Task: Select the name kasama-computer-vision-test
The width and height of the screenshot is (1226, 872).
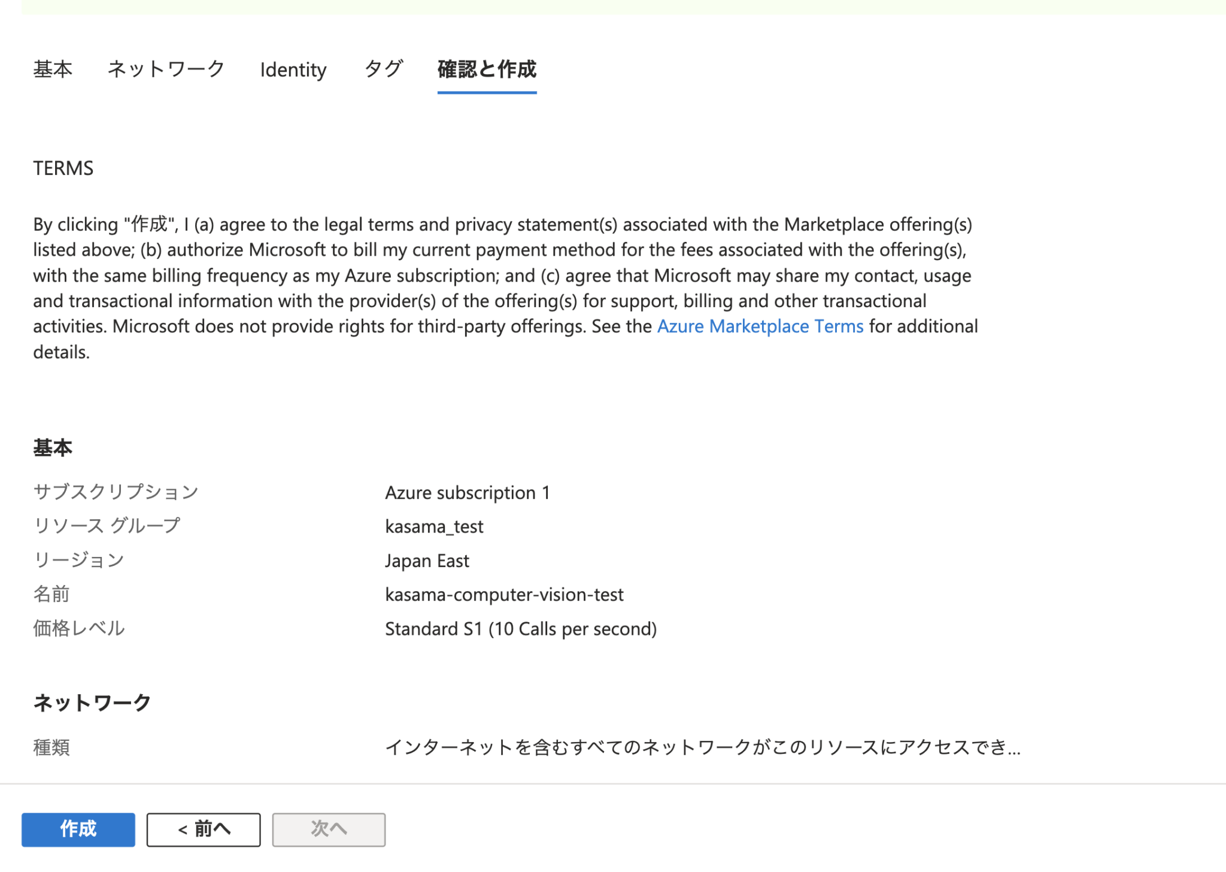Action: 505,594
